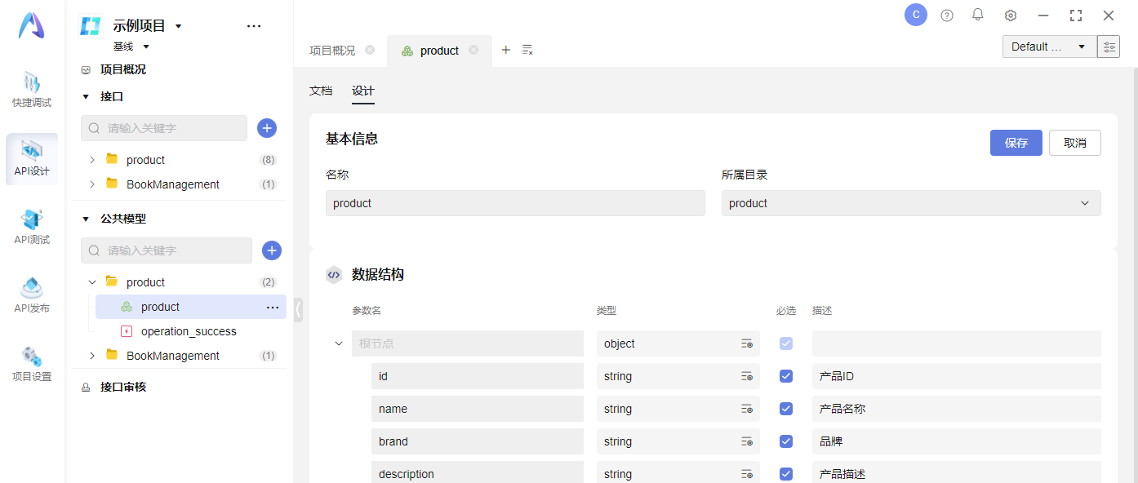Screen dimensions: 1138x483
Task: Click the 产品ID description field
Action: tap(957, 376)
